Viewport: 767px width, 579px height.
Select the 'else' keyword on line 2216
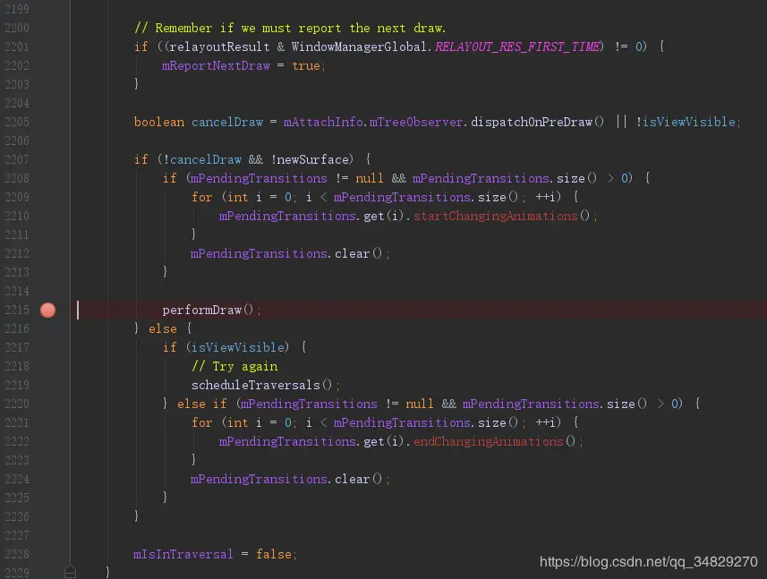click(162, 328)
